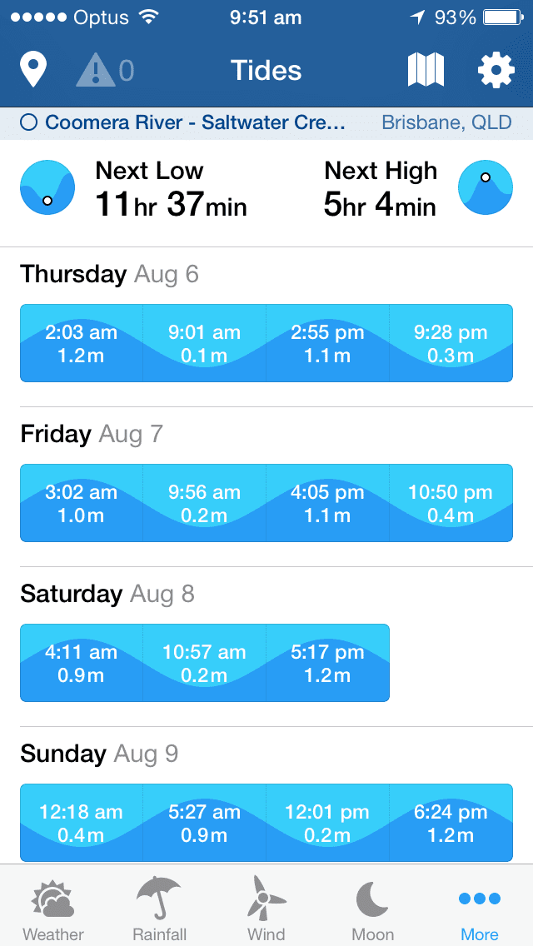Tap the Next Low countdown text
This screenshot has width=533, height=946.
tap(171, 189)
